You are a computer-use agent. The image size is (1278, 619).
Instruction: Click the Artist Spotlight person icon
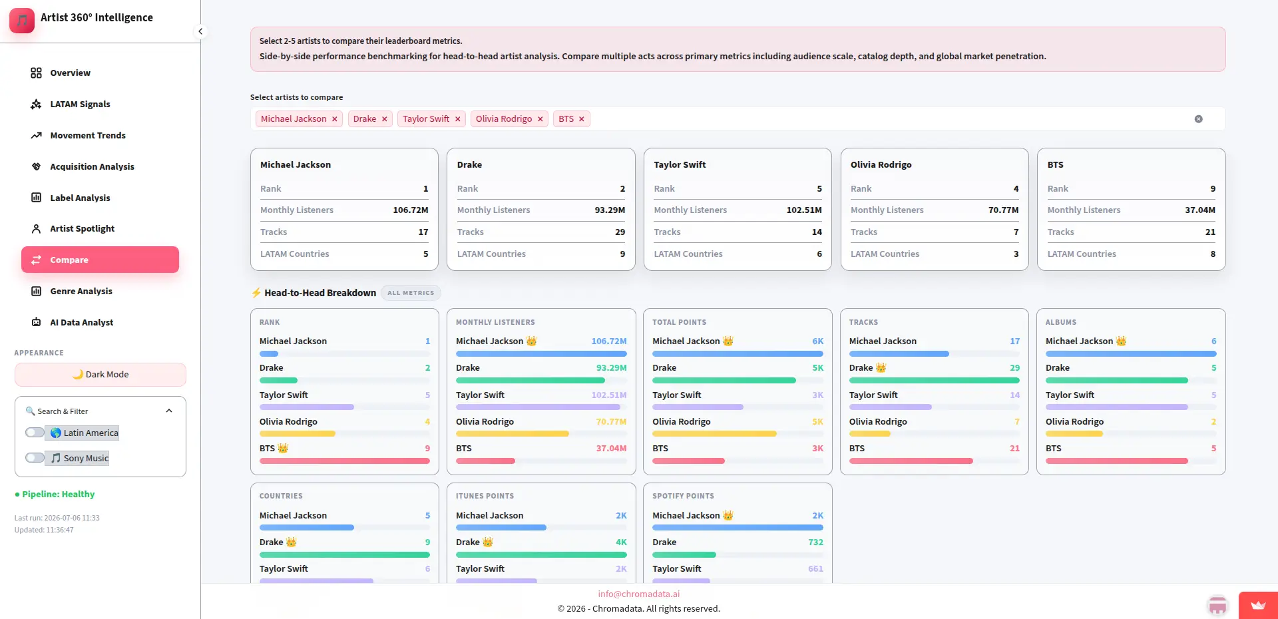pyautogui.click(x=36, y=228)
